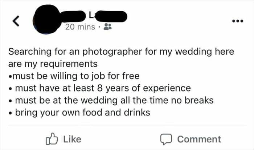Click 'bring your own food and drinks' line

79,113
